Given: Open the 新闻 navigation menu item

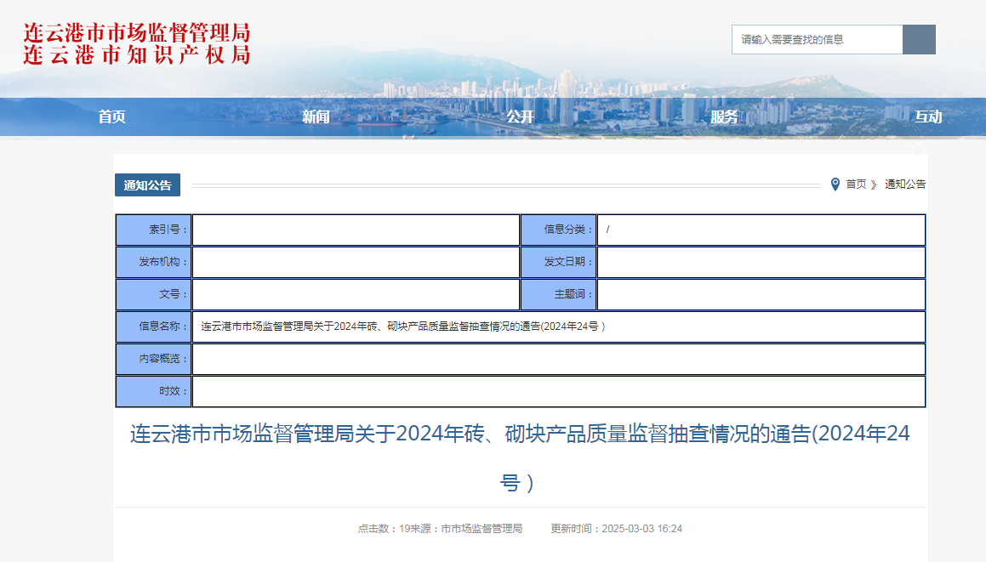Looking at the screenshot, I should tap(316, 117).
